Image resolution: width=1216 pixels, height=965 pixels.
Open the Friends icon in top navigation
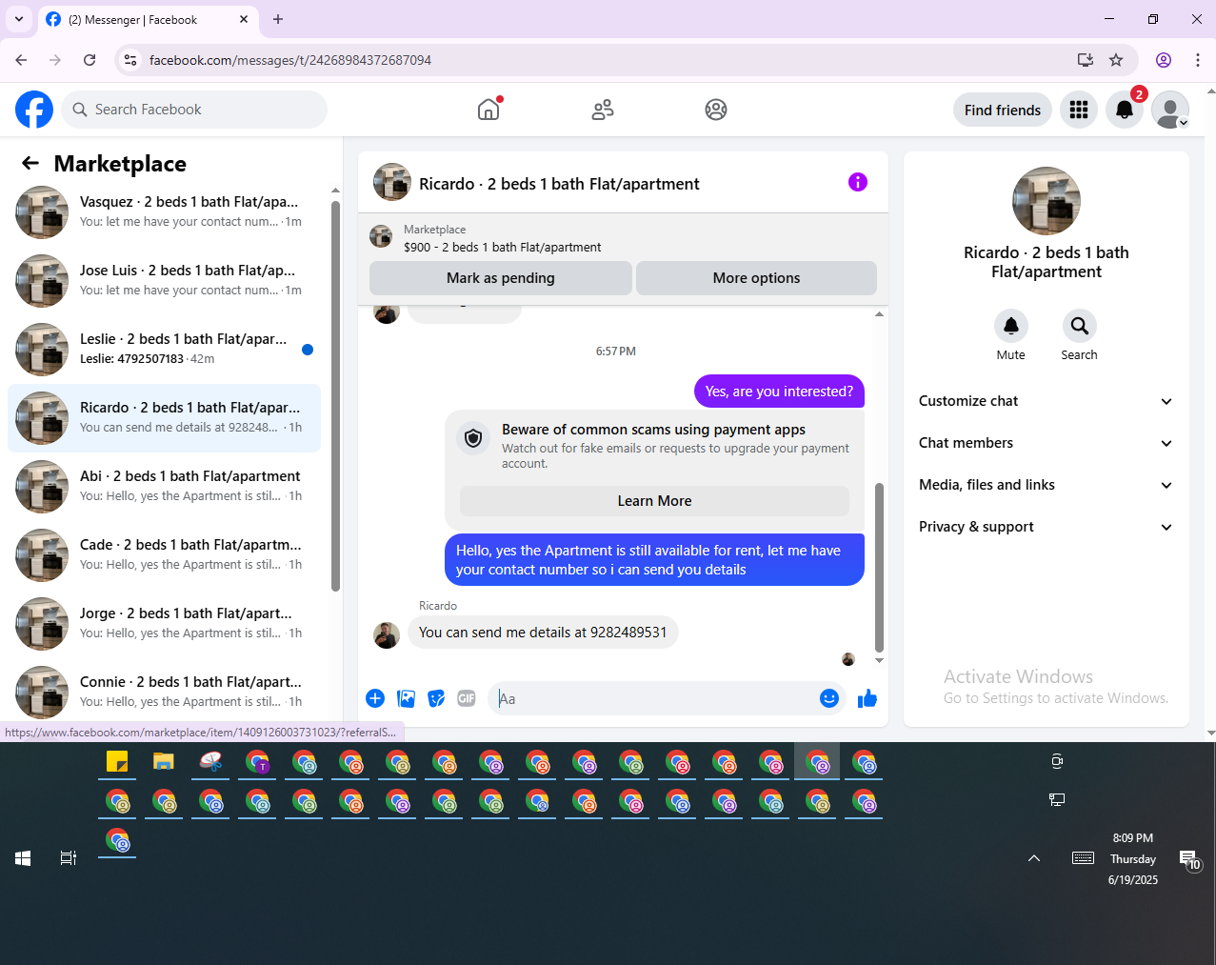(603, 110)
